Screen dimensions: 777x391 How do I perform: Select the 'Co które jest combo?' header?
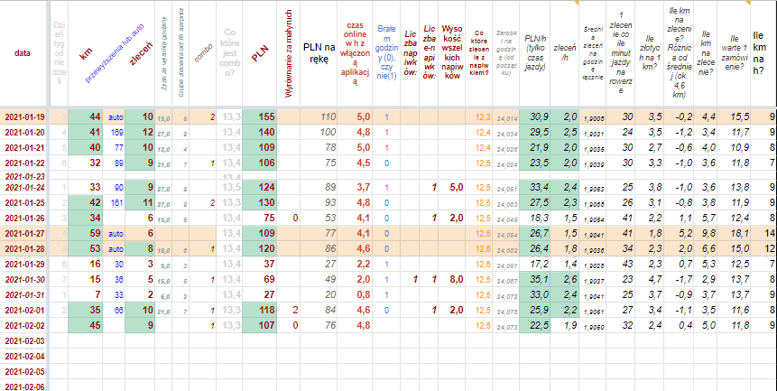(229, 53)
